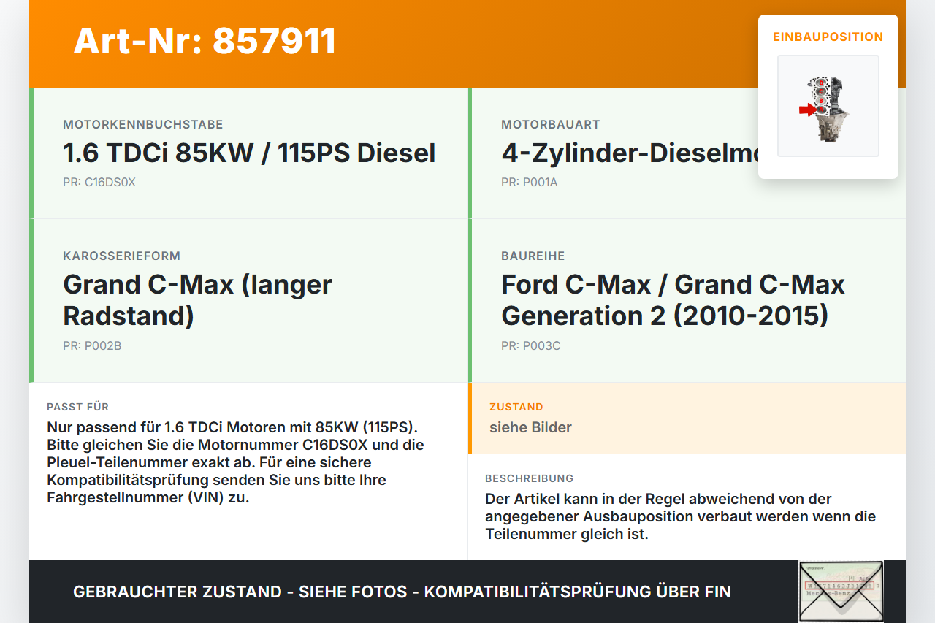
Task: Select the 1.6 TDCi 85KW / 115PS Diesel text
Action: click(x=249, y=153)
